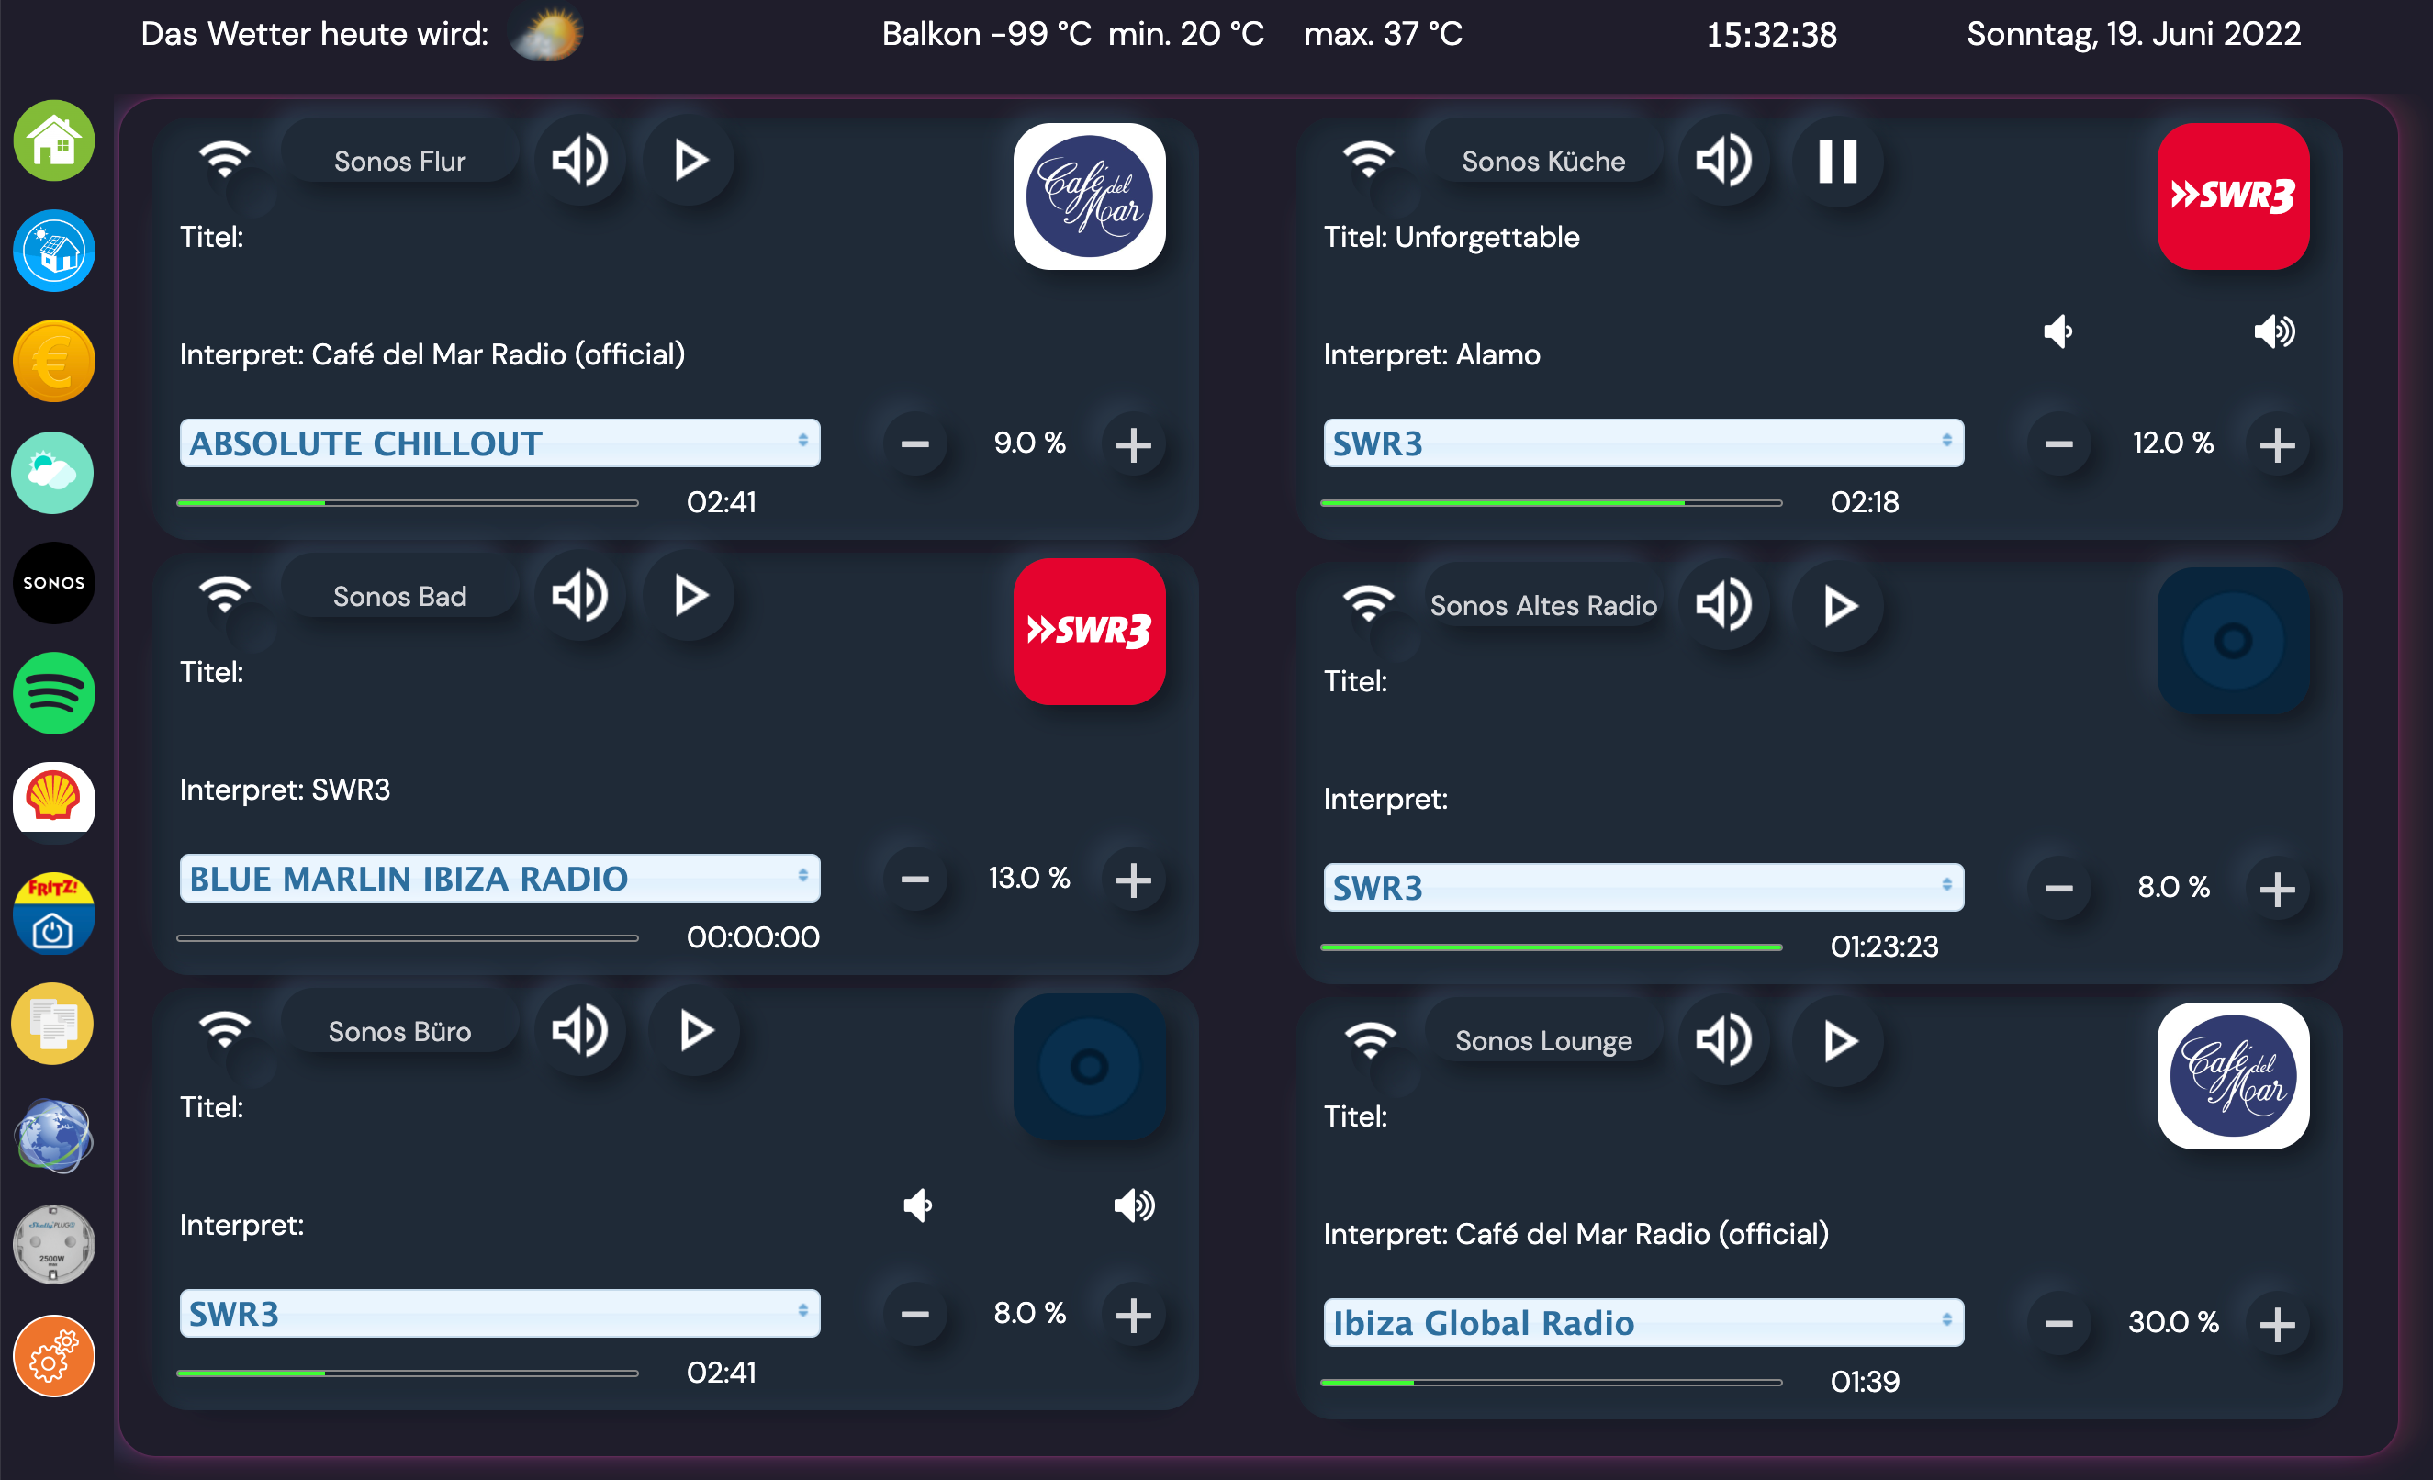Click the weather cloud sidebar icon
Image resolution: width=2433 pixels, height=1480 pixels.
coord(53,472)
